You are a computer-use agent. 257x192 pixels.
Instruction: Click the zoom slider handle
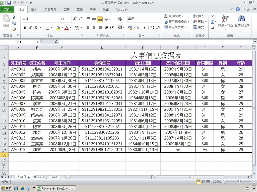pyautogui.click(x=239, y=182)
